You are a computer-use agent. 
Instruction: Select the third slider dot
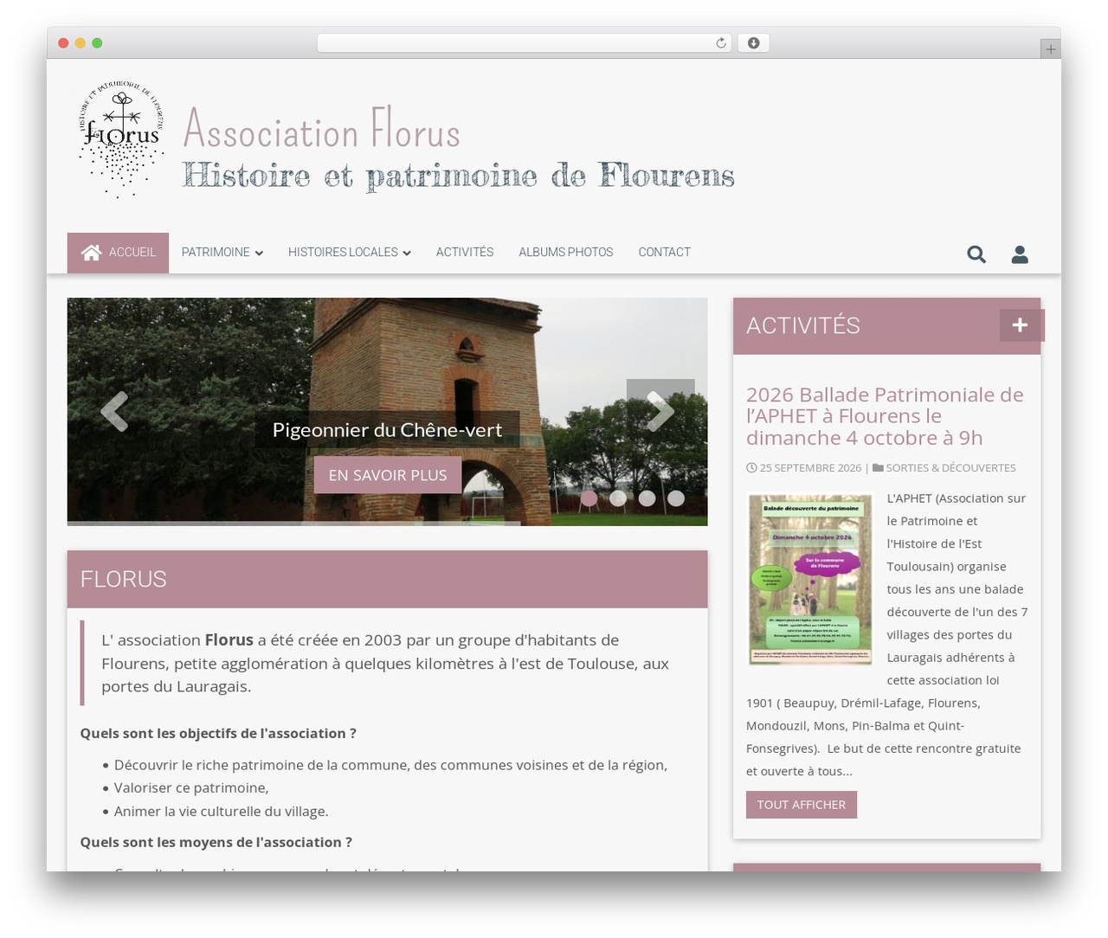point(647,498)
